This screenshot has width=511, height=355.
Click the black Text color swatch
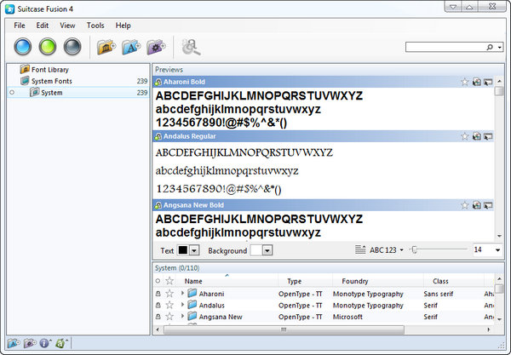tap(182, 250)
